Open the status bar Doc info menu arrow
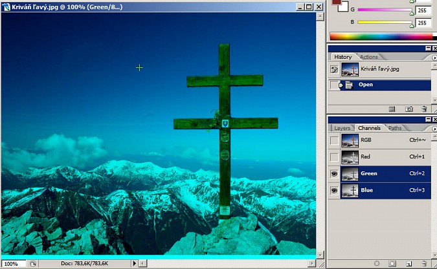Screen dimensions: 437x269 click(134, 263)
